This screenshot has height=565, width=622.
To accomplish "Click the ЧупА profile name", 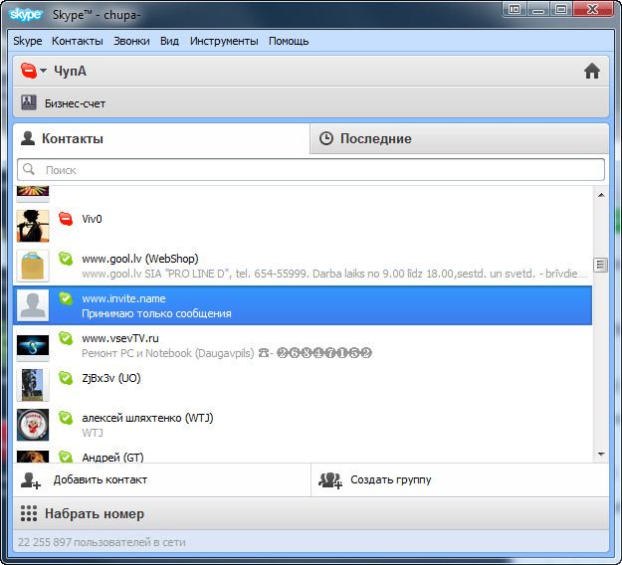I will [x=70, y=71].
